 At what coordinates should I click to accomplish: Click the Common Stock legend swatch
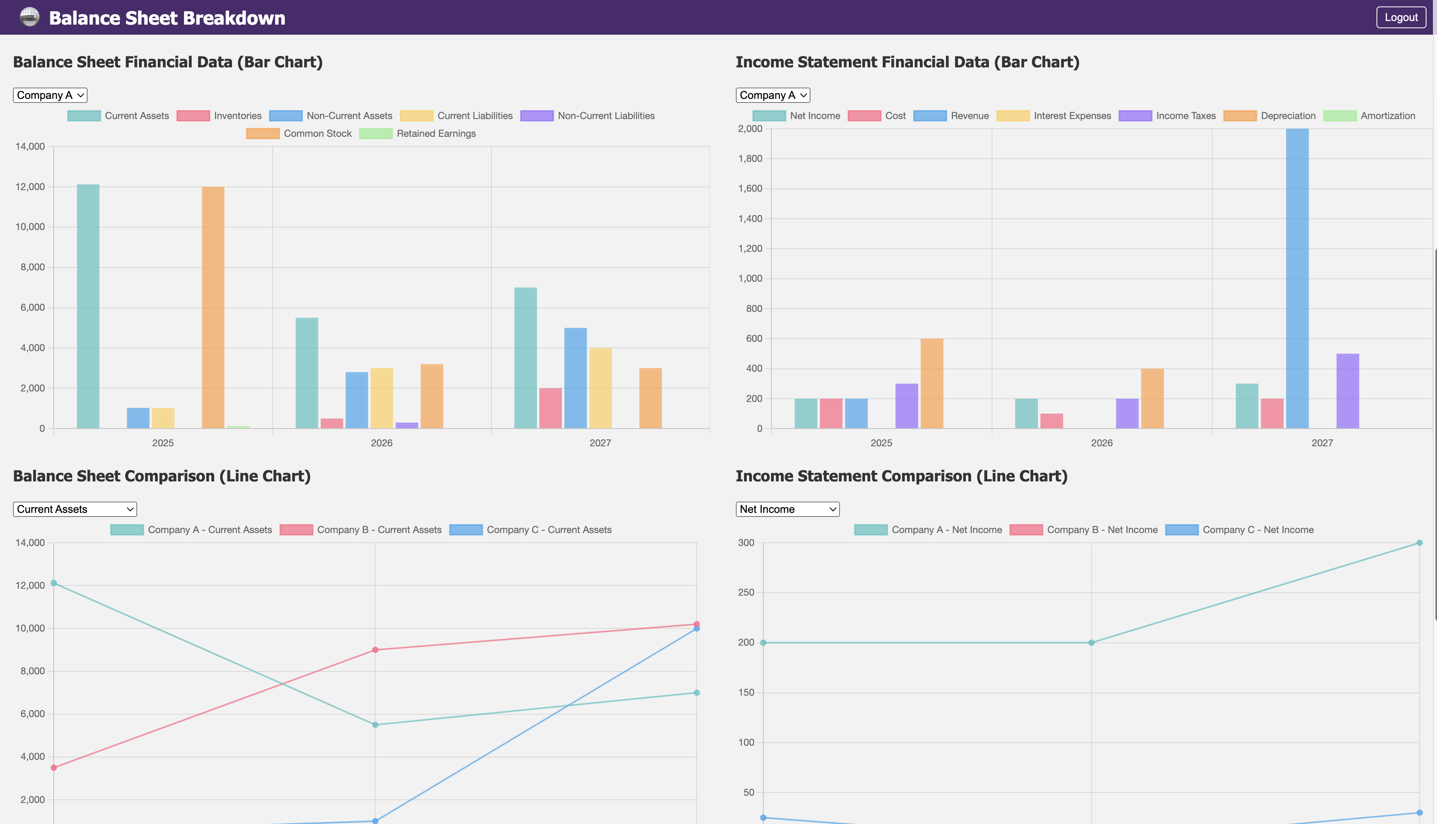pos(263,134)
